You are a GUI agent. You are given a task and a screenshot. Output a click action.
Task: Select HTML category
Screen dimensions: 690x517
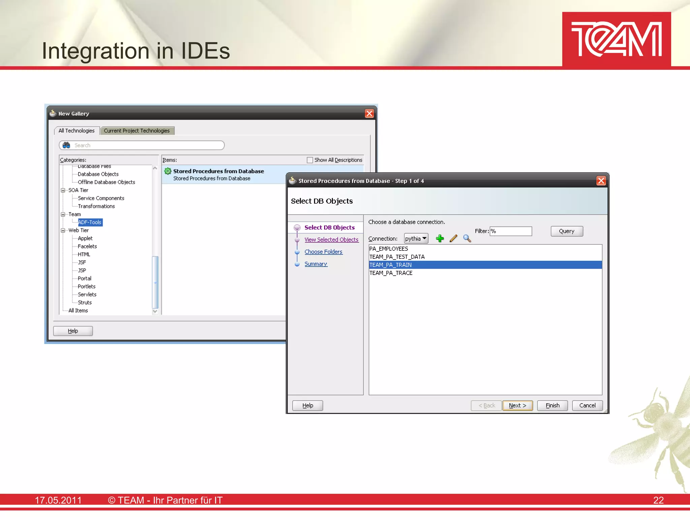click(x=84, y=254)
